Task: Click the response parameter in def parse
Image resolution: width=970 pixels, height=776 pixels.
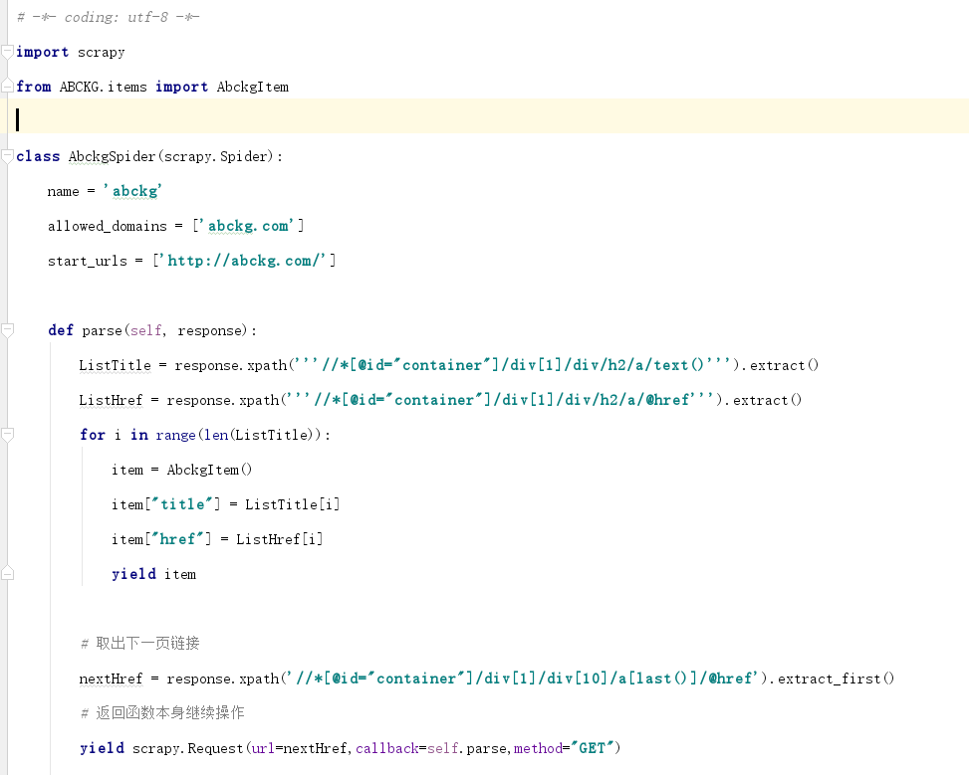Action: [x=209, y=330]
